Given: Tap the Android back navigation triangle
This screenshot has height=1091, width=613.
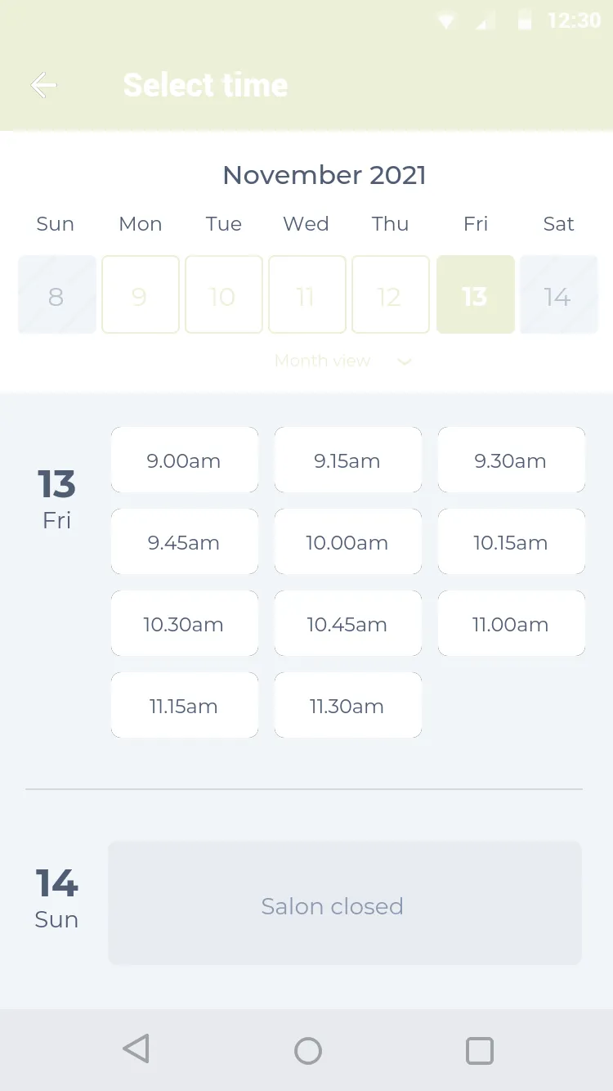Looking at the screenshot, I should (136, 1049).
